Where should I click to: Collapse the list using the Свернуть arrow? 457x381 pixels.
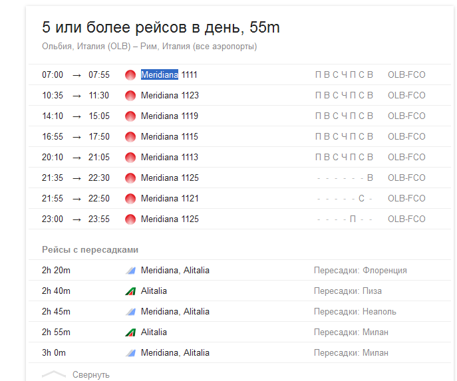54,374
